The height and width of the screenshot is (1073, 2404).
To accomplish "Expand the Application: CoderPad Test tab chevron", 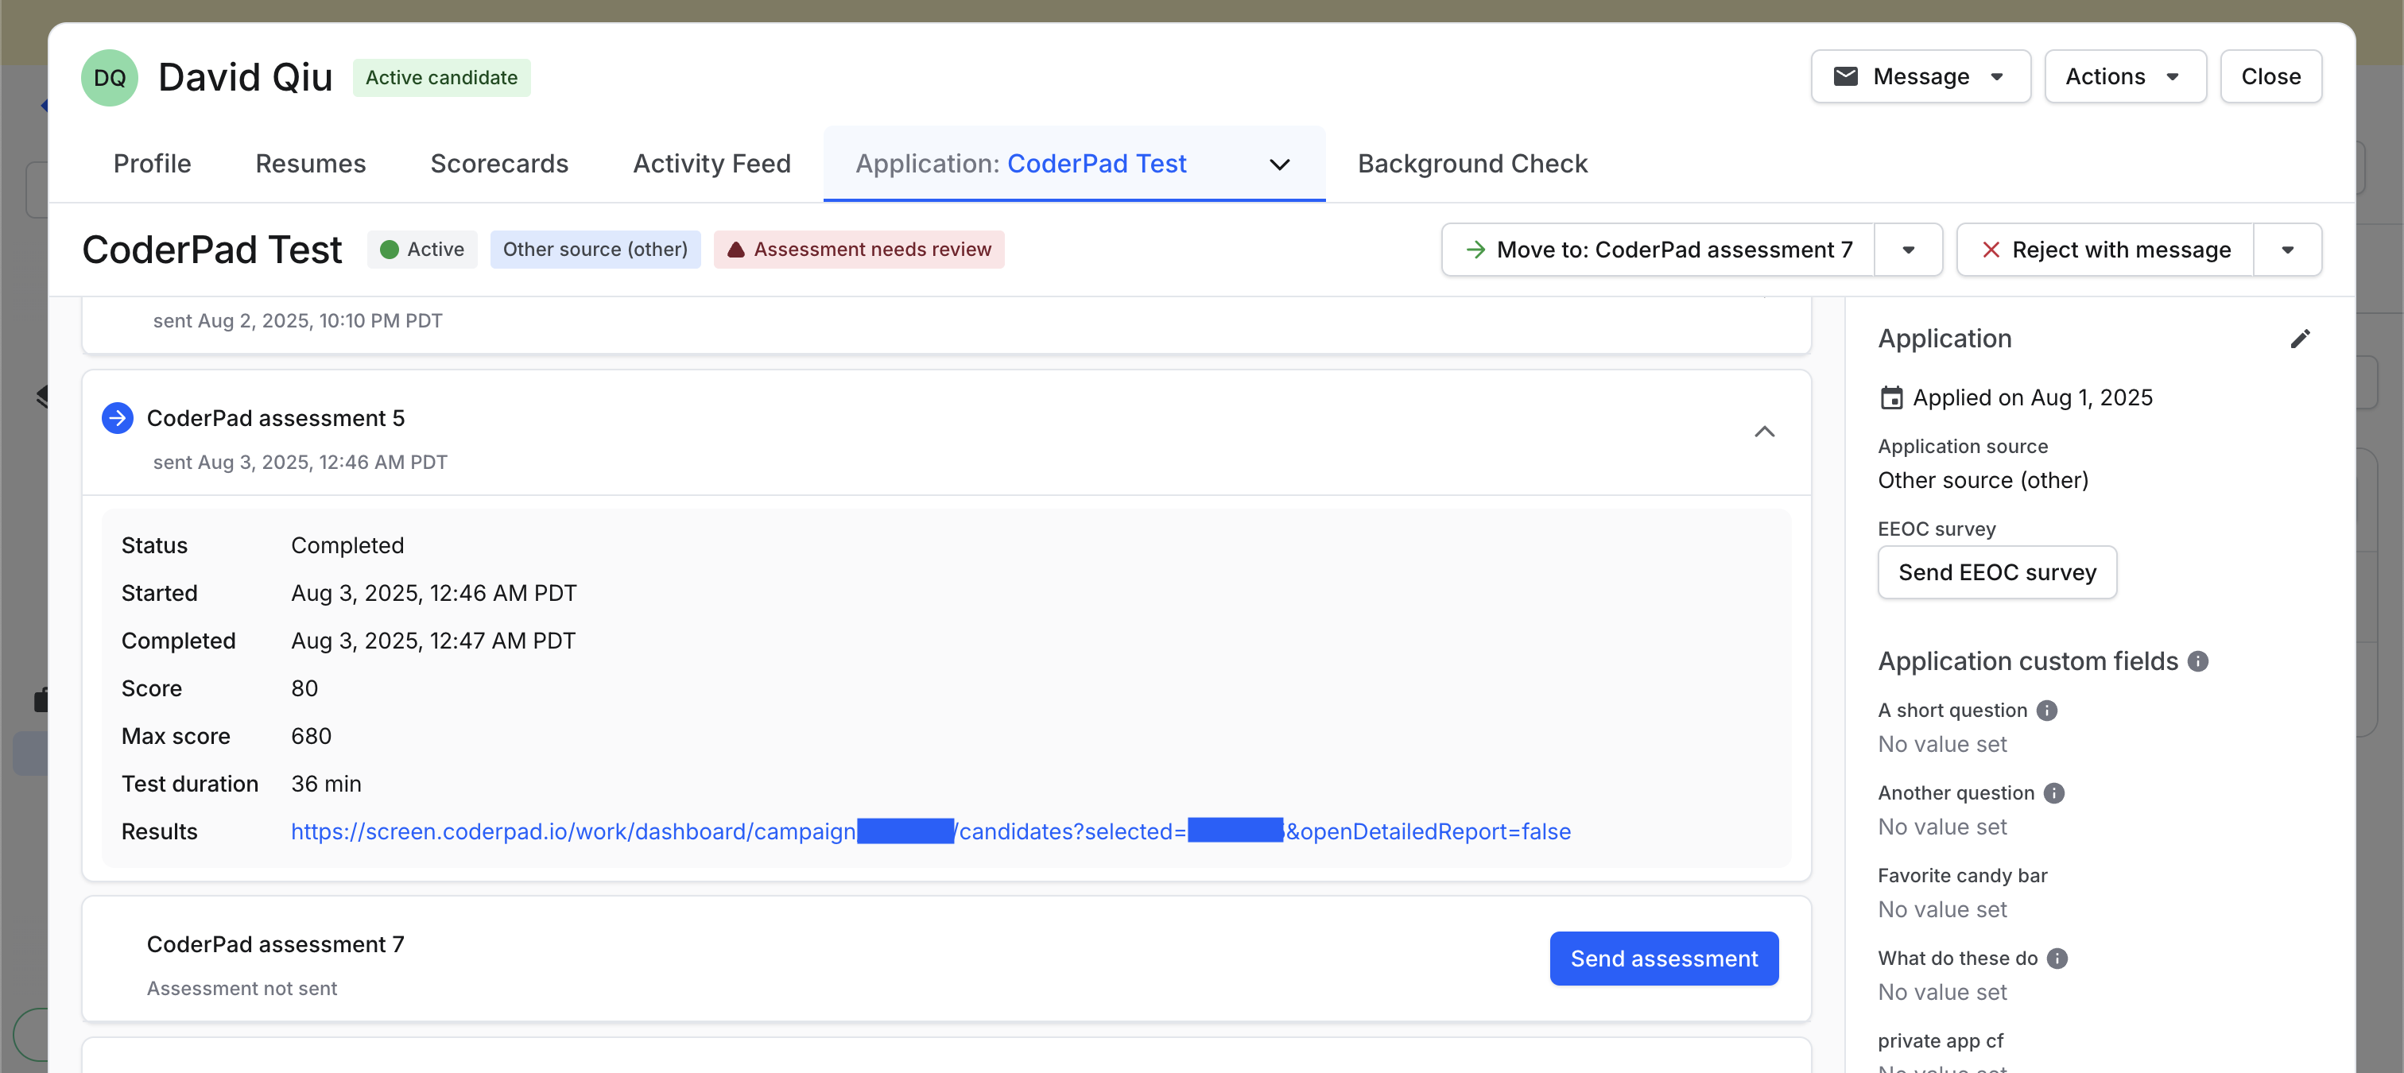I will click(x=1279, y=165).
